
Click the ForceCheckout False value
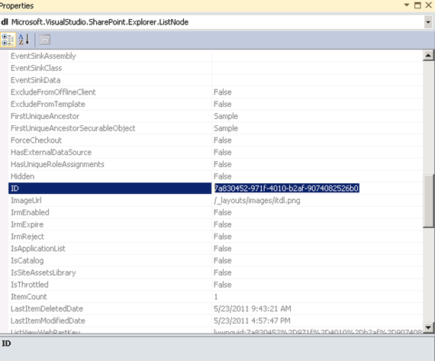pyautogui.click(x=223, y=140)
